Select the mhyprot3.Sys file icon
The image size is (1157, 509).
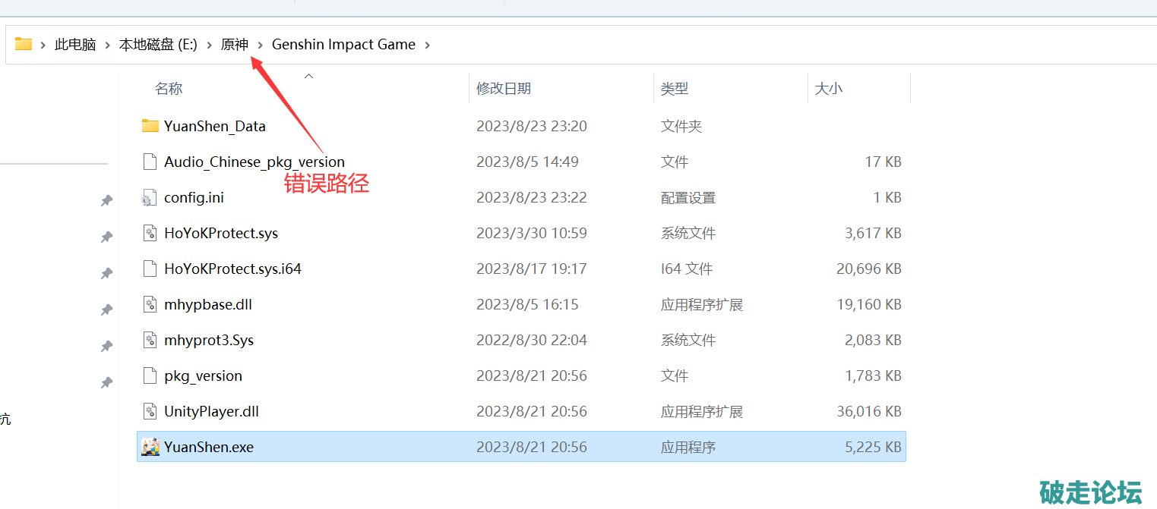150,340
